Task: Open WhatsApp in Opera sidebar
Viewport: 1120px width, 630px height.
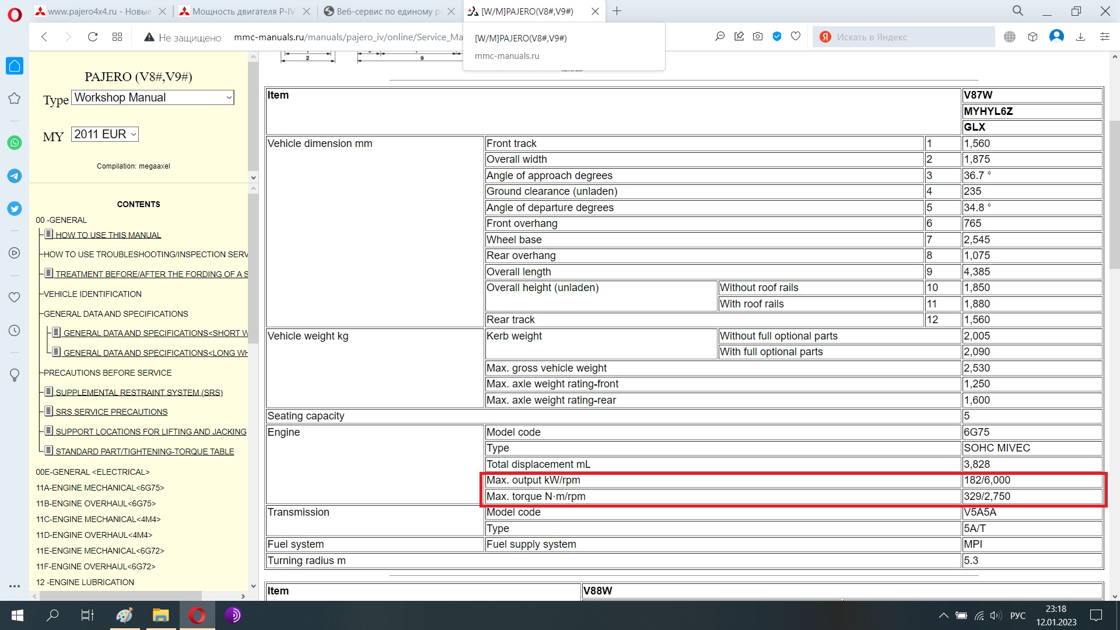Action: point(15,143)
